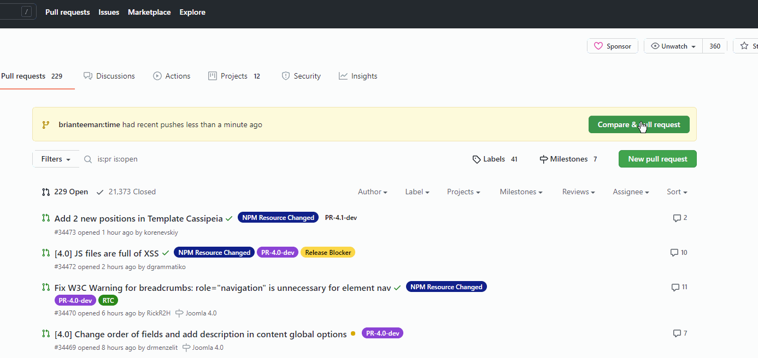Image resolution: width=758 pixels, height=358 pixels.
Task: Click green check status of Add 2 new positions
Action: (229, 219)
